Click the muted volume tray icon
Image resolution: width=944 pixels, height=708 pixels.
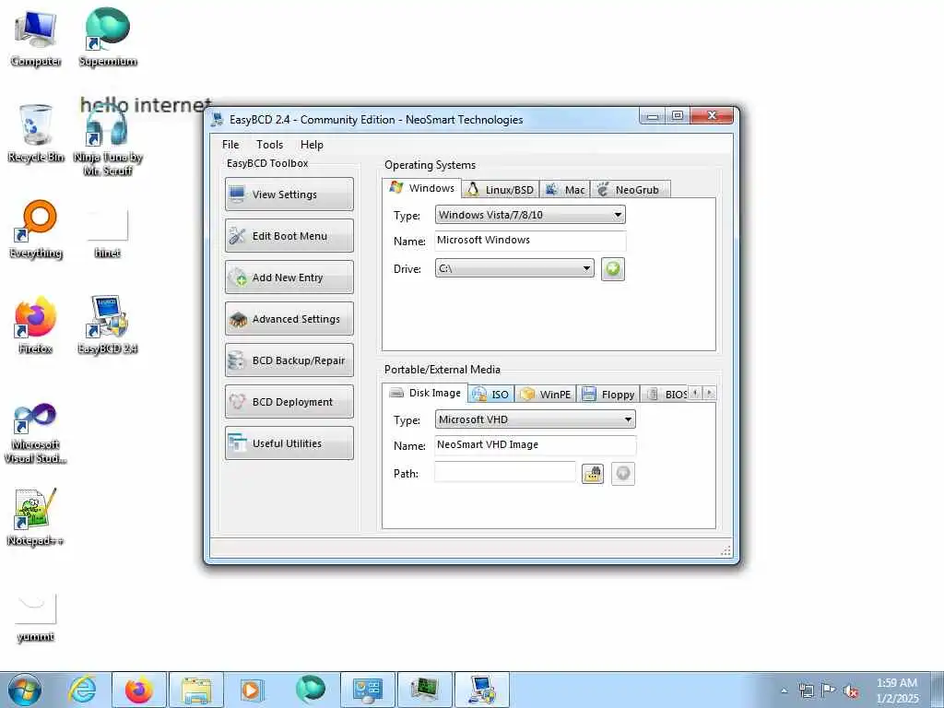(x=851, y=690)
